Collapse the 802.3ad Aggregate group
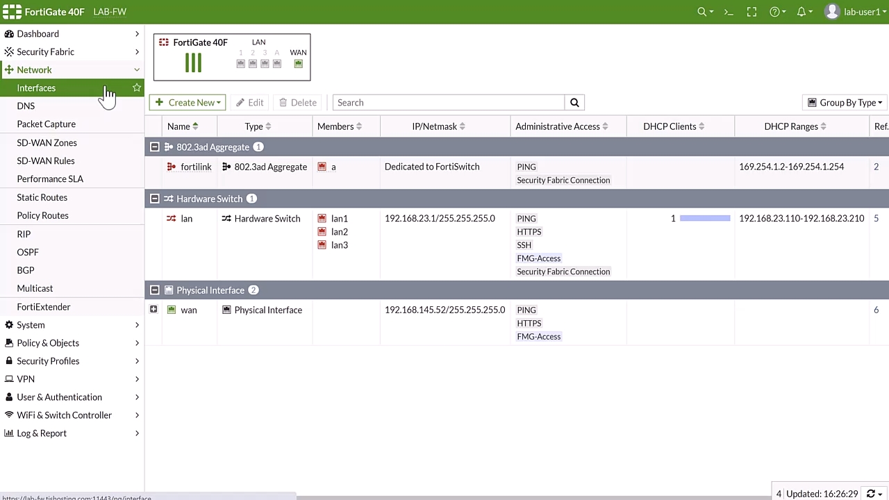Screen dimensions: 889x500 [x=155, y=147]
